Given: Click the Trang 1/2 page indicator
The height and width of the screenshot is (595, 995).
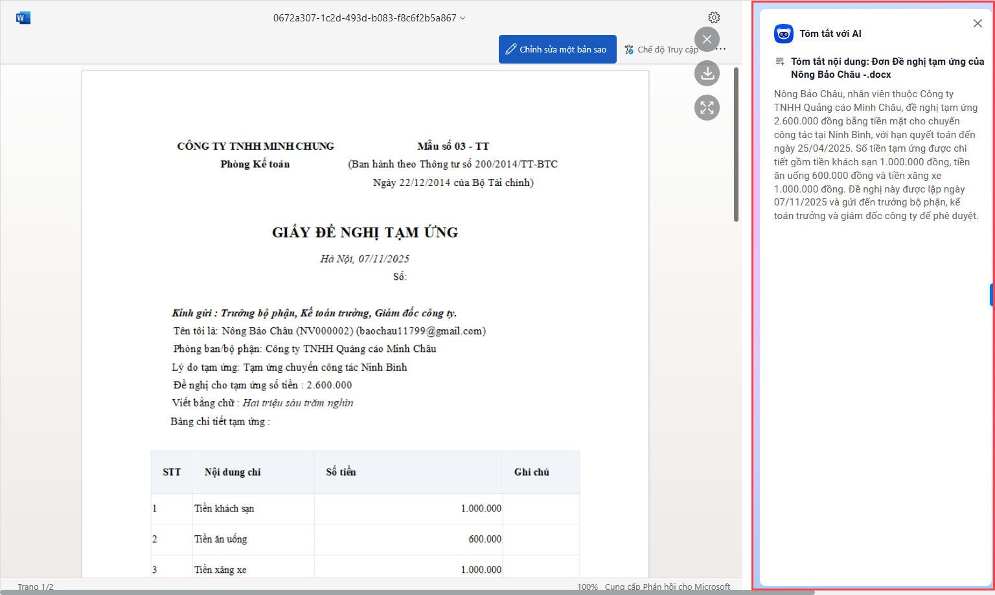Looking at the screenshot, I should [x=36, y=587].
